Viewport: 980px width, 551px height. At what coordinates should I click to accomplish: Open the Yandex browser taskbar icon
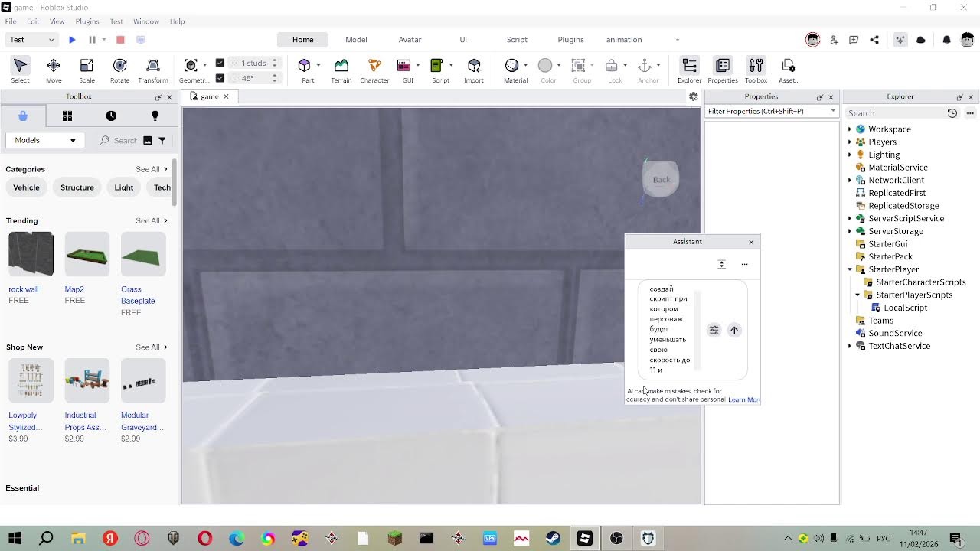click(x=110, y=539)
